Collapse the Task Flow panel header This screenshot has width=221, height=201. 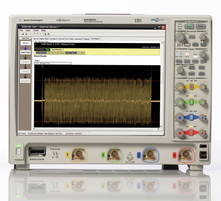pos(31,39)
